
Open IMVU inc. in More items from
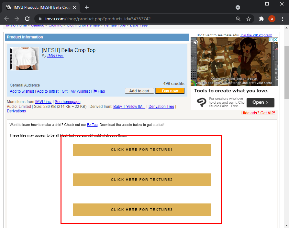click(43, 102)
